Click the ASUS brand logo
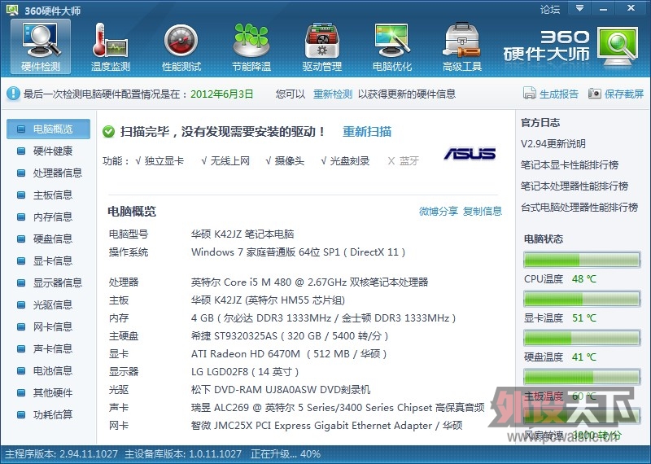The height and width of the screenshot is (464, 651). coord(470,154)
